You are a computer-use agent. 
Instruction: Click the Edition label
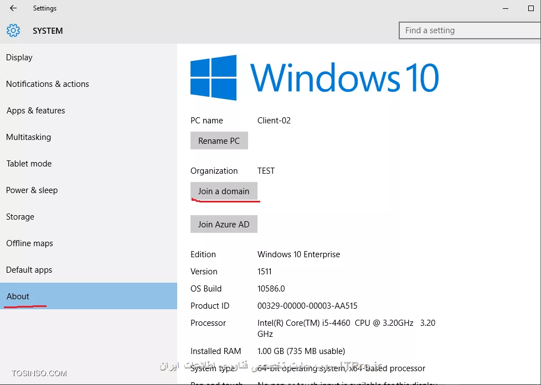pyautogui.click(x=203, y=254)
